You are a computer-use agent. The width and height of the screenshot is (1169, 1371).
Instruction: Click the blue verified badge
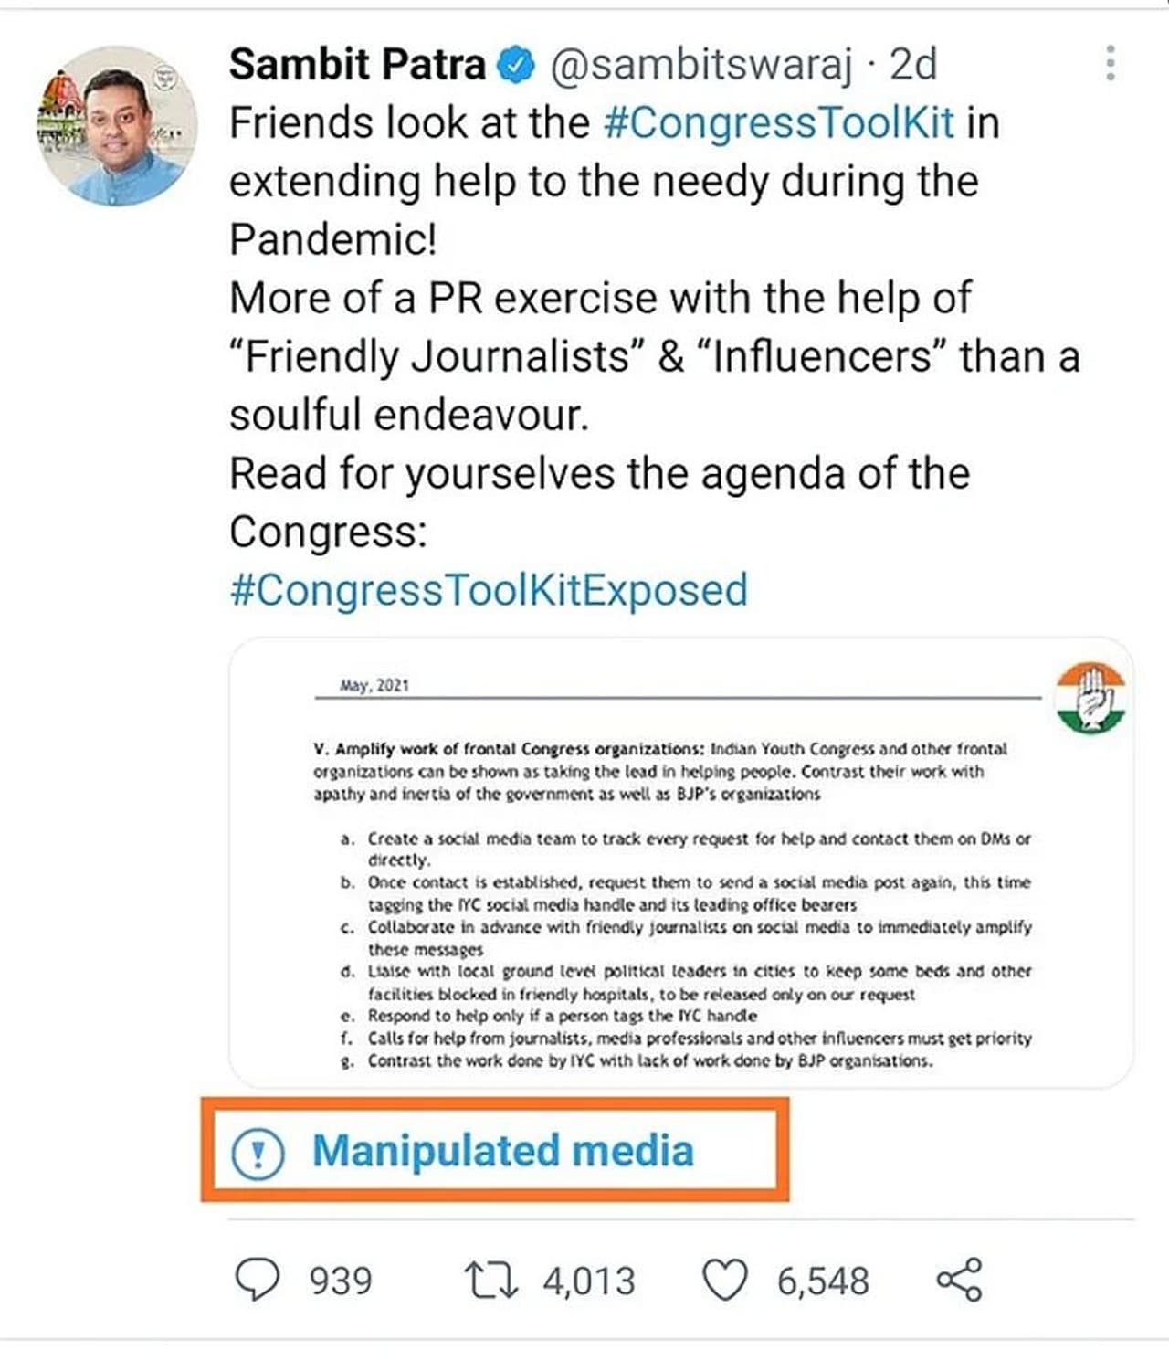click(x=516, y=65)
